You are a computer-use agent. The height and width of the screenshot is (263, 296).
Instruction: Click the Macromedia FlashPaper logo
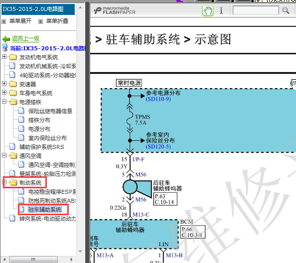coord(115,10)
